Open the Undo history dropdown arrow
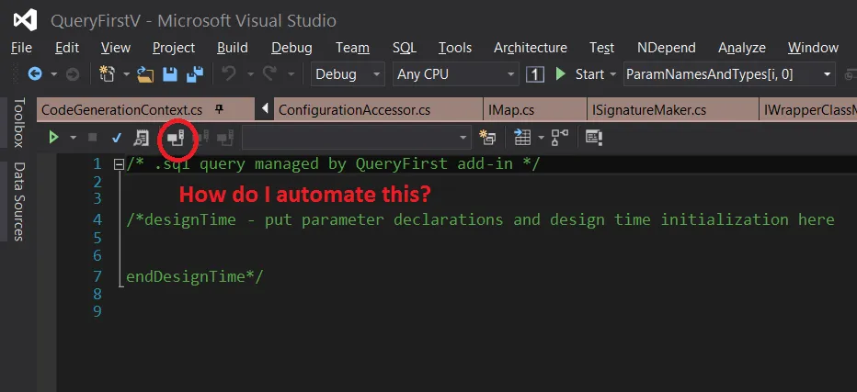The width and height of the screenshot is (857, 392). (x=250, y=74)
